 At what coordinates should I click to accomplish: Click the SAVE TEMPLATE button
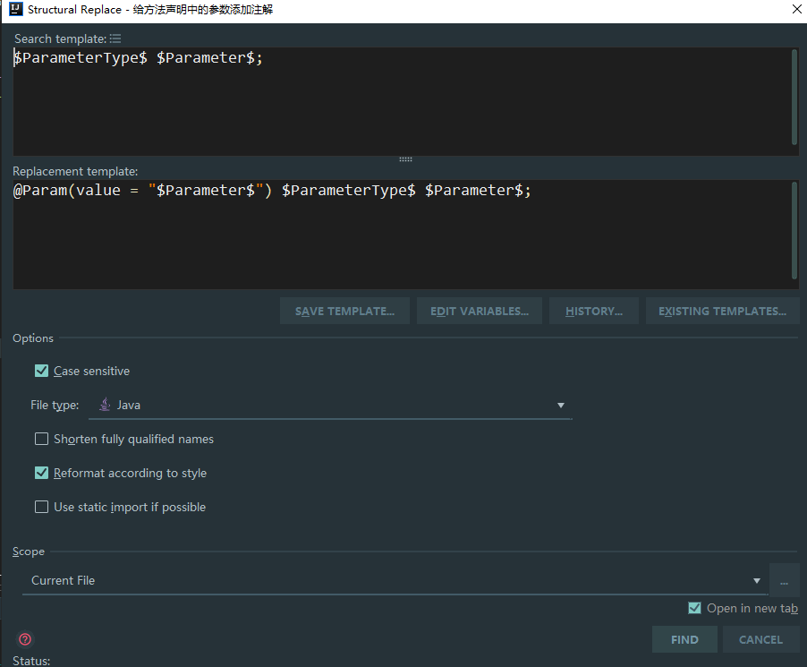tap(344, 311)
